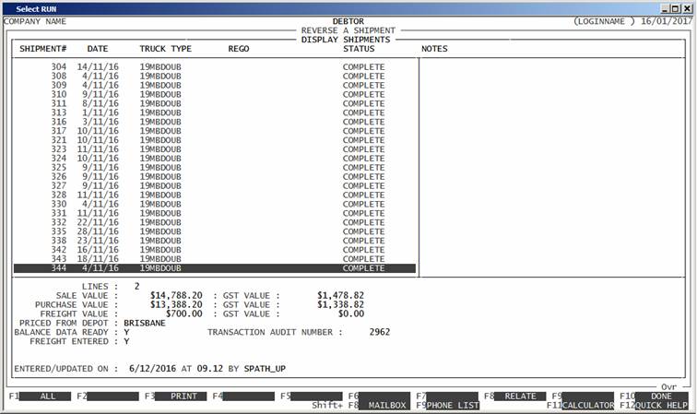The width and height of the screenshot is (697, 414).
Task: Click the blank F5 function button
Action: point(316,396)
